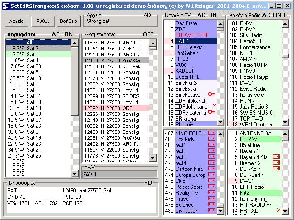This screenshot has height=220, width=294.
Task: Click up arrow of satellites list scrollbar
Action: (x=75, y=43)
